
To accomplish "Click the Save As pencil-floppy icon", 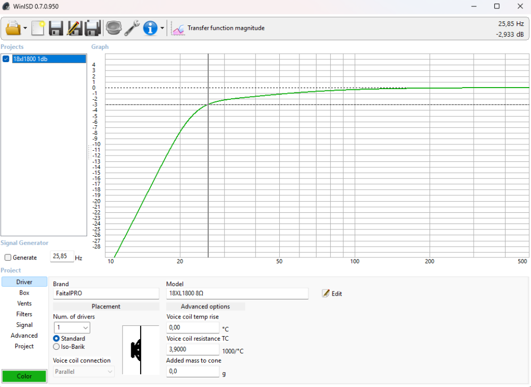I will (x=74, y=28).
